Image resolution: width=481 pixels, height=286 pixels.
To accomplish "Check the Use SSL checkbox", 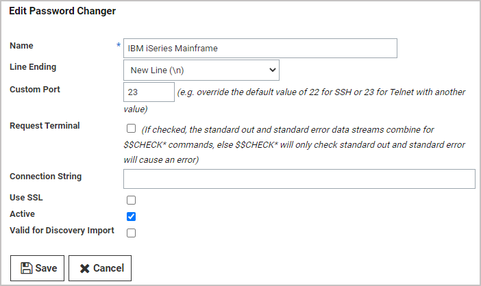I will pos(132,200).
